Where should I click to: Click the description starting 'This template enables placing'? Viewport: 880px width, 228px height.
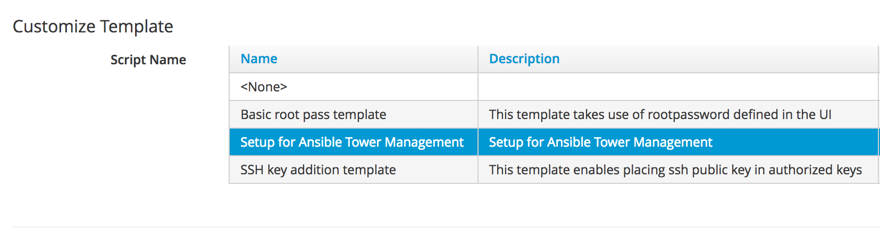[675, 170]
